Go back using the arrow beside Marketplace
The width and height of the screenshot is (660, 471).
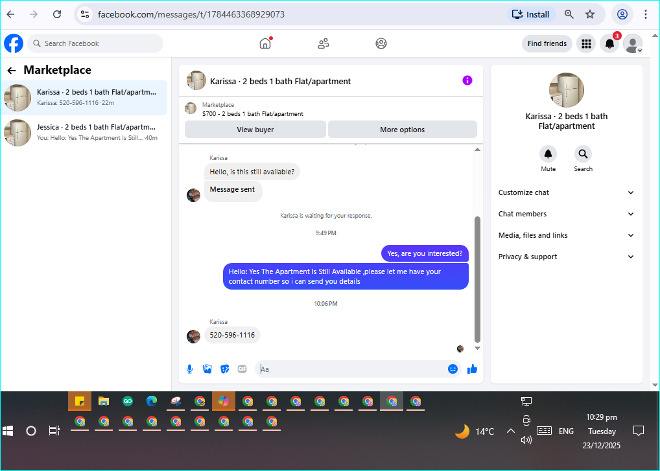[x=12, y=70]
